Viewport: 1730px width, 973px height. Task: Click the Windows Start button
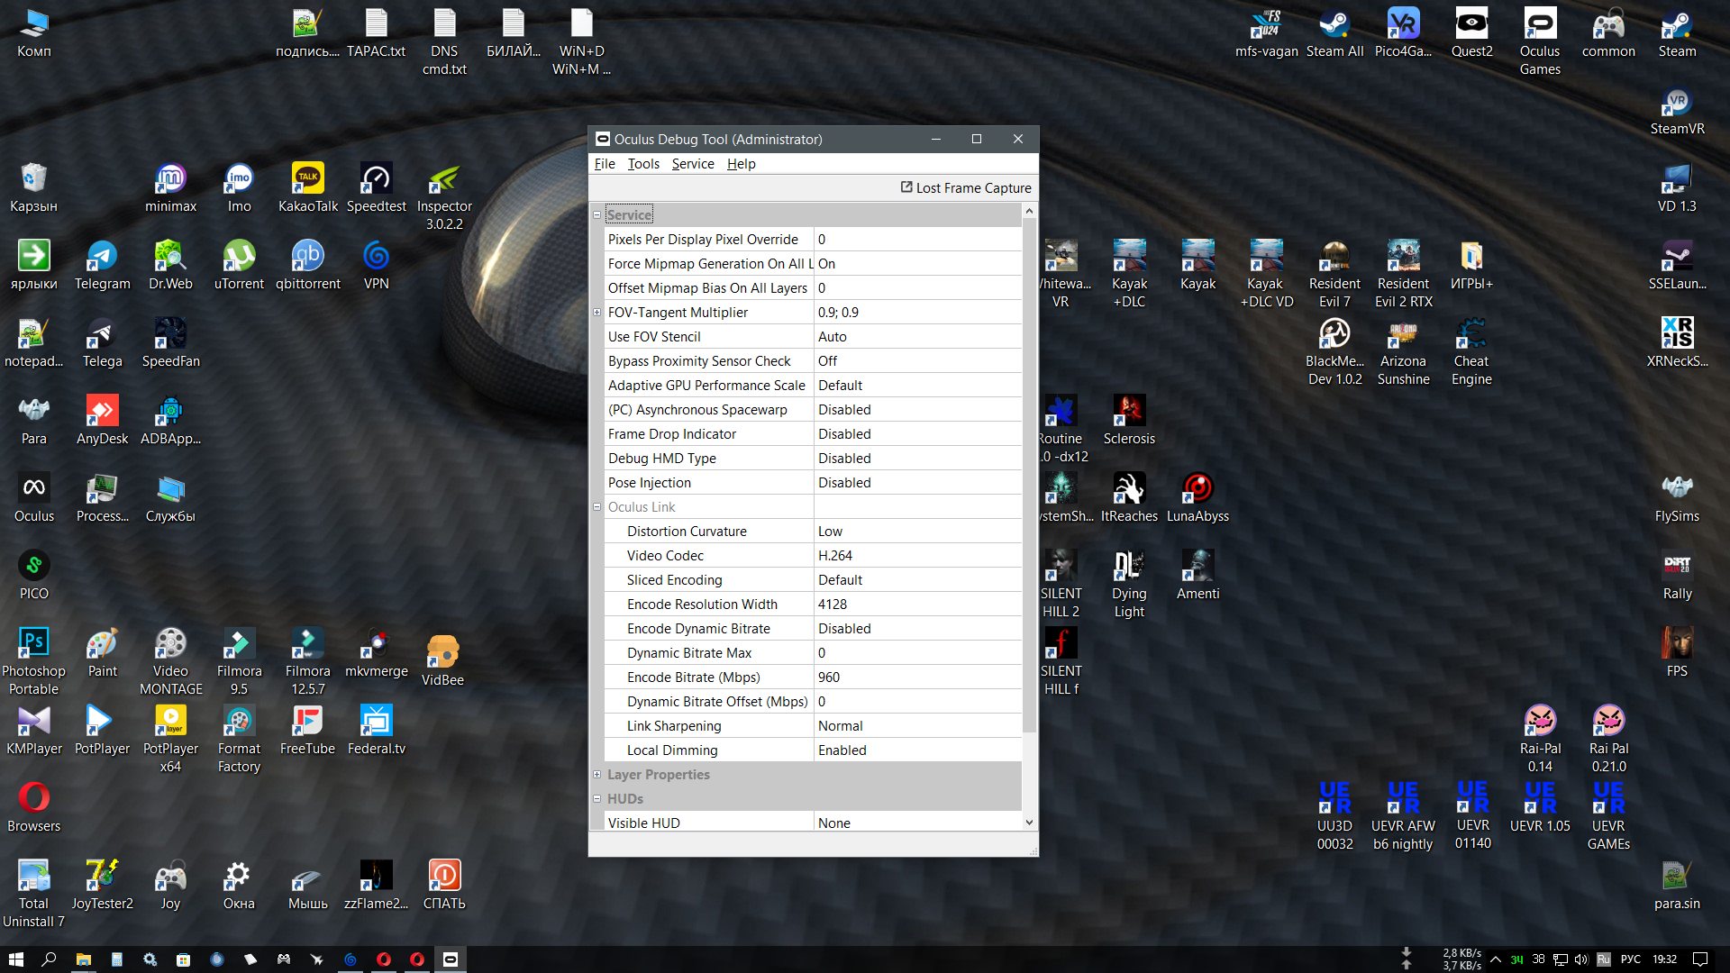[x=16, y=959]
